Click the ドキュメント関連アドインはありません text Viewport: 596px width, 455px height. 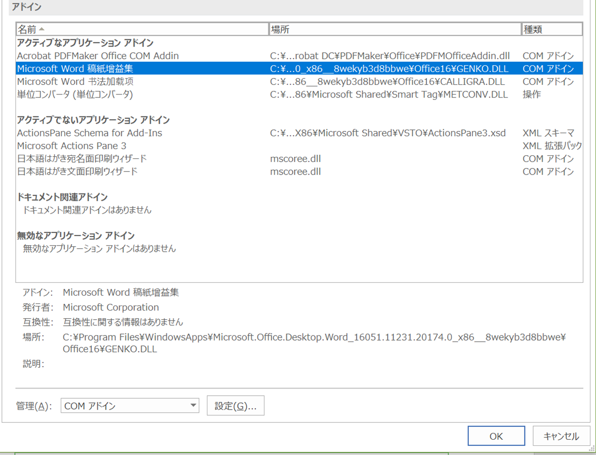point(87,210)
